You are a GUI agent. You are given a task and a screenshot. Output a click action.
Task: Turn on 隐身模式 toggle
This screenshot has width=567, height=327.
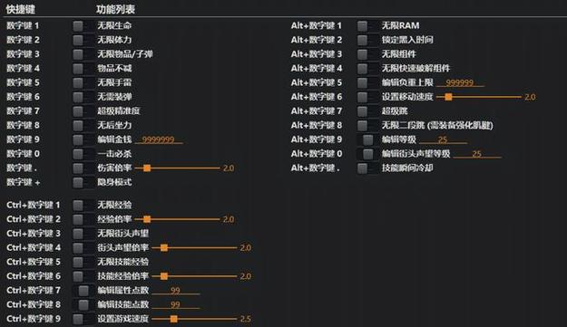(83, 182)
